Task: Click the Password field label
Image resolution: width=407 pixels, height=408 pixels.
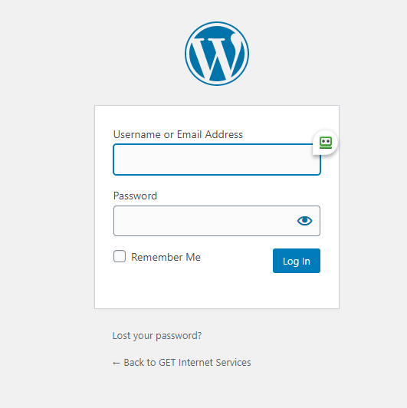Action: pos(135,196)
